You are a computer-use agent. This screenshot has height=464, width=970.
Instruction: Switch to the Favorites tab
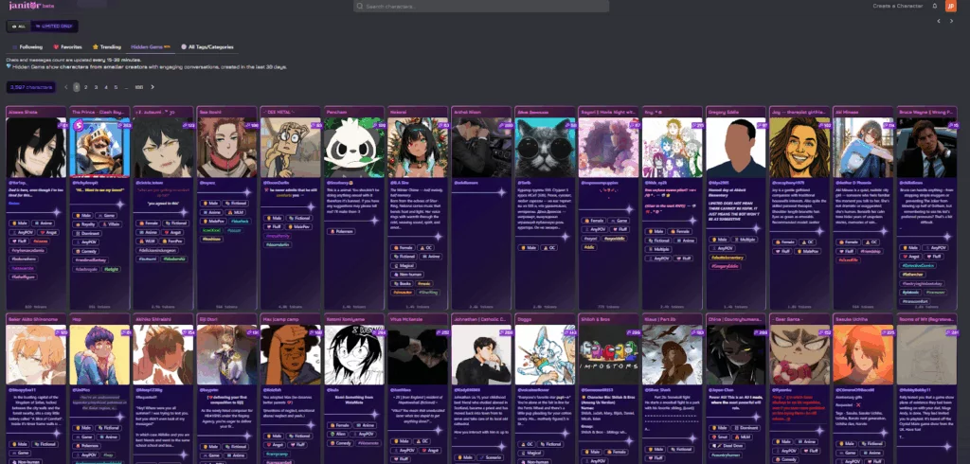click(x=67, y=47)
